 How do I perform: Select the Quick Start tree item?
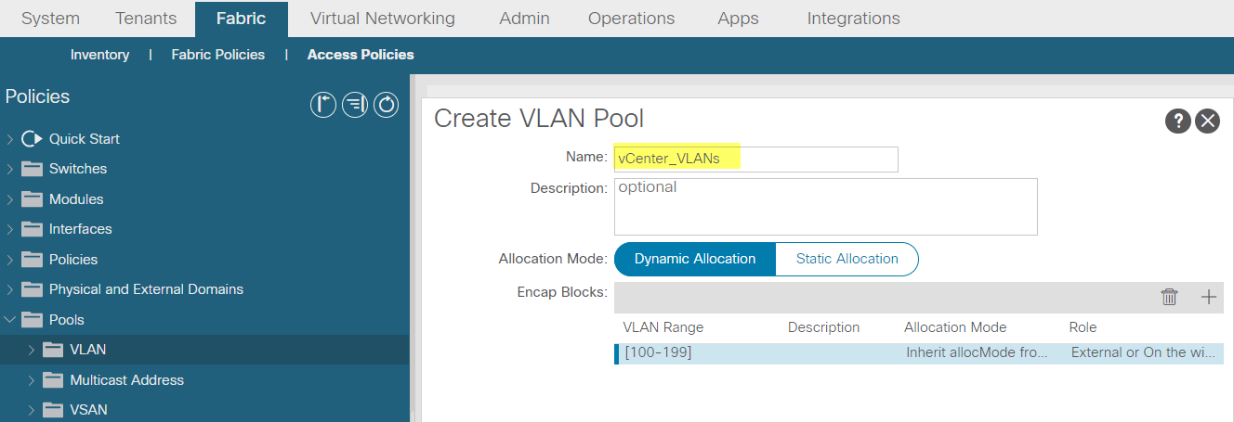pos(85,139)
